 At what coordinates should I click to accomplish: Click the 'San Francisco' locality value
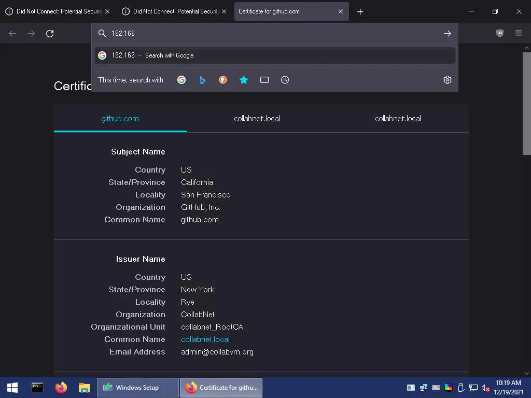click(205, 195)
